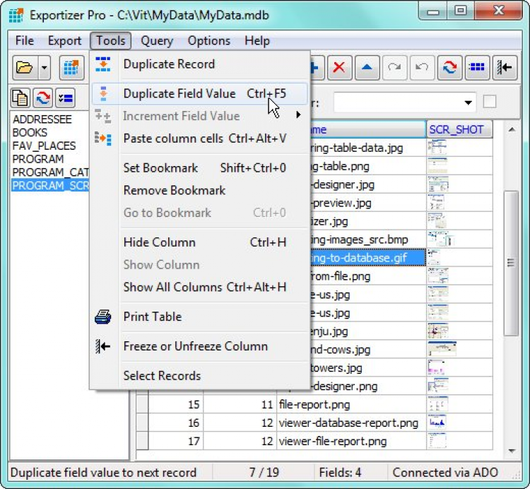Click the copy tables list icon
The width and height of the screenshot is (530, 489).
click(x=20, y=98)
